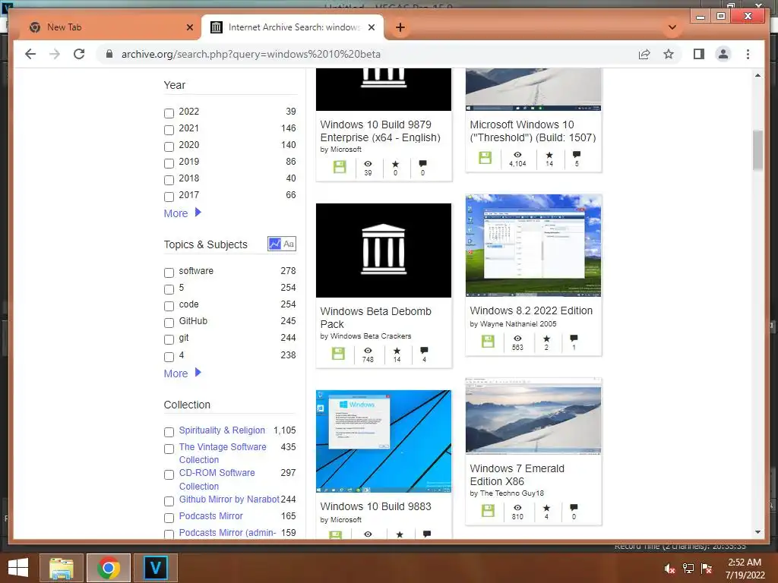Click favorites star on Microsoft Windows 10 Threshold card
This screenshot has width=778, height=583.
point(549,155)
